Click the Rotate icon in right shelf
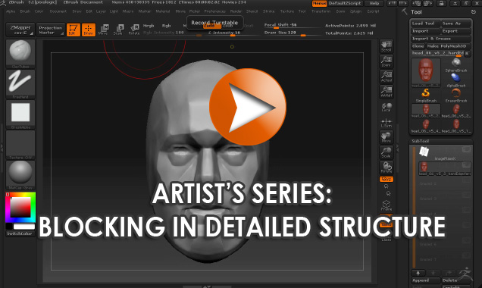Screen dimensions: 482x288 387,167
